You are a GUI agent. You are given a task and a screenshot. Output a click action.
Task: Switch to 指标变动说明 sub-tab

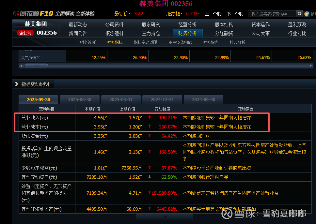146,42
